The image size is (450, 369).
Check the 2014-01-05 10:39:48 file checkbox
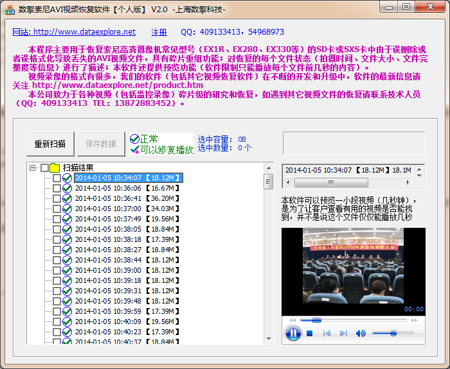[57, 302]
